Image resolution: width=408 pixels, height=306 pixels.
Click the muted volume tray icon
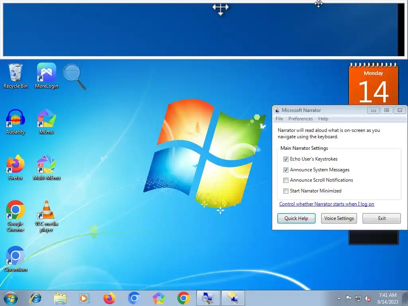[x=368, y=298]
